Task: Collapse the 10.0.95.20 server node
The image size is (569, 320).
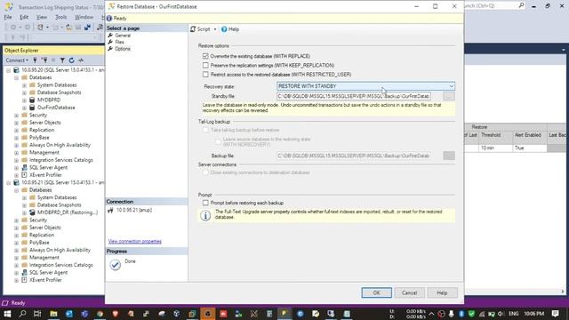Action: click(x=8, y=70)
